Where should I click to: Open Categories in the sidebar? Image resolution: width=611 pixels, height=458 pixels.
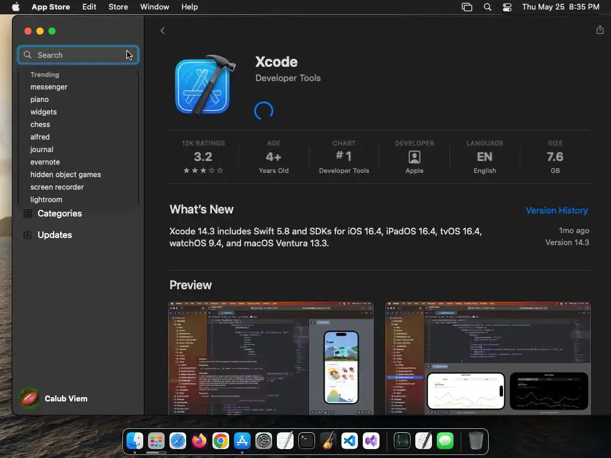click(60, 213)
